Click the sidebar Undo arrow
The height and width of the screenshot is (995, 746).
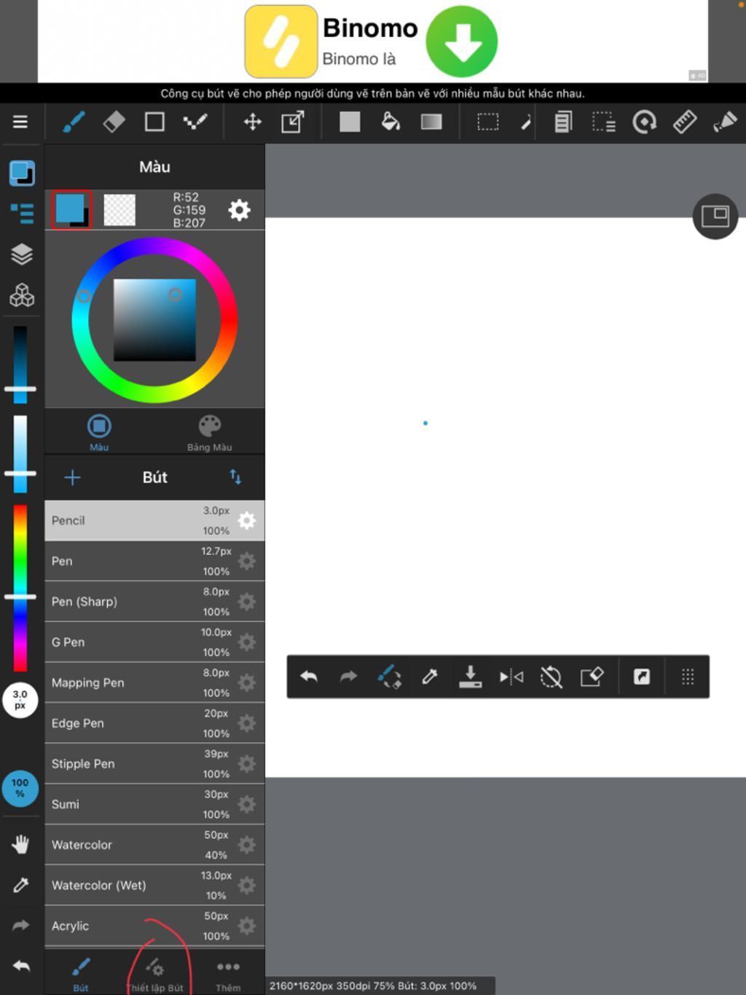point(20,966)
